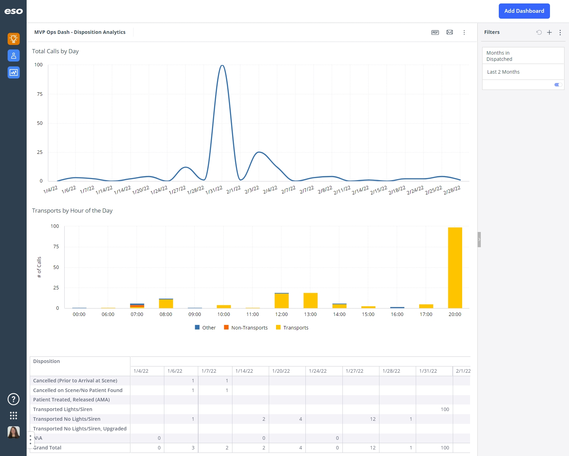This screenshot has width=569, height=456.
Task: Collapse the Filters panel with the chevron
Action: [x=479, y=239]
